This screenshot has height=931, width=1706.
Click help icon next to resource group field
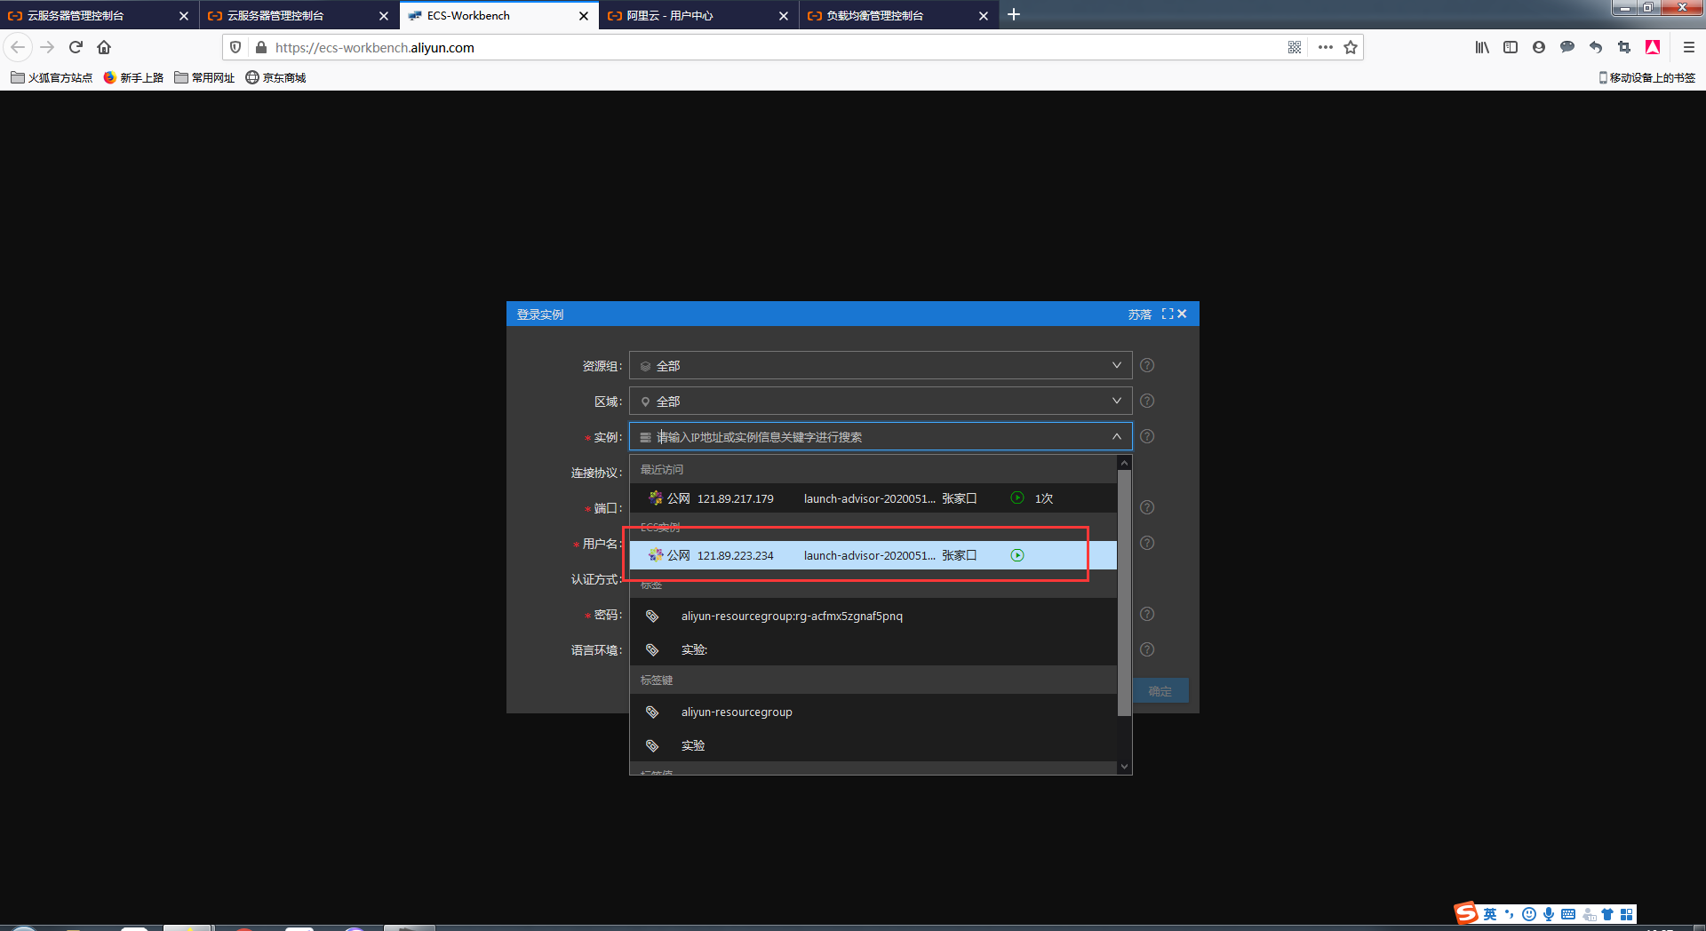click(1147, 365)
